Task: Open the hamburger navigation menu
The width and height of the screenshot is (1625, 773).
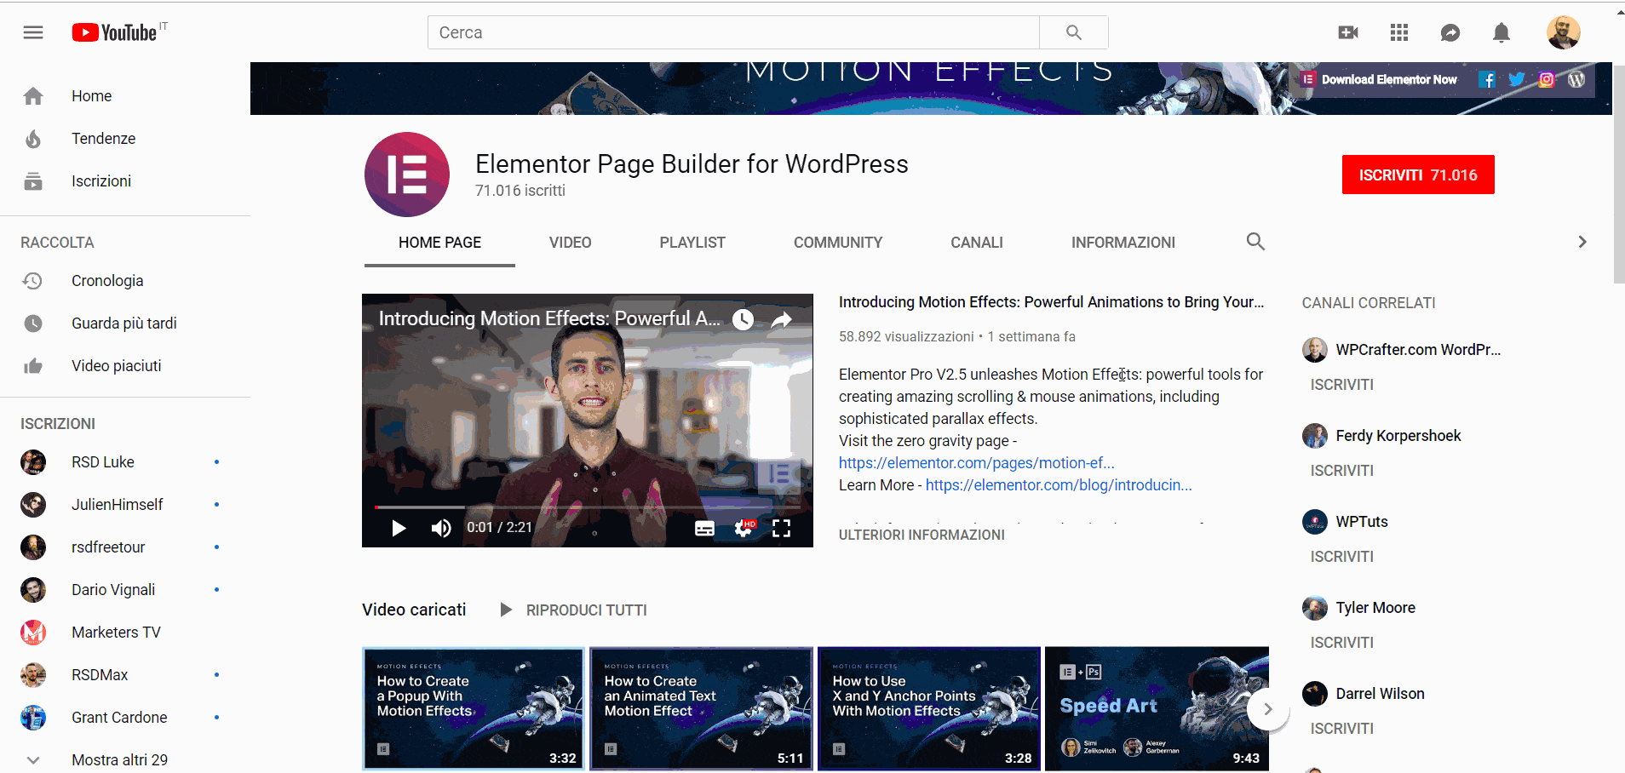Action: coord(33,32)
